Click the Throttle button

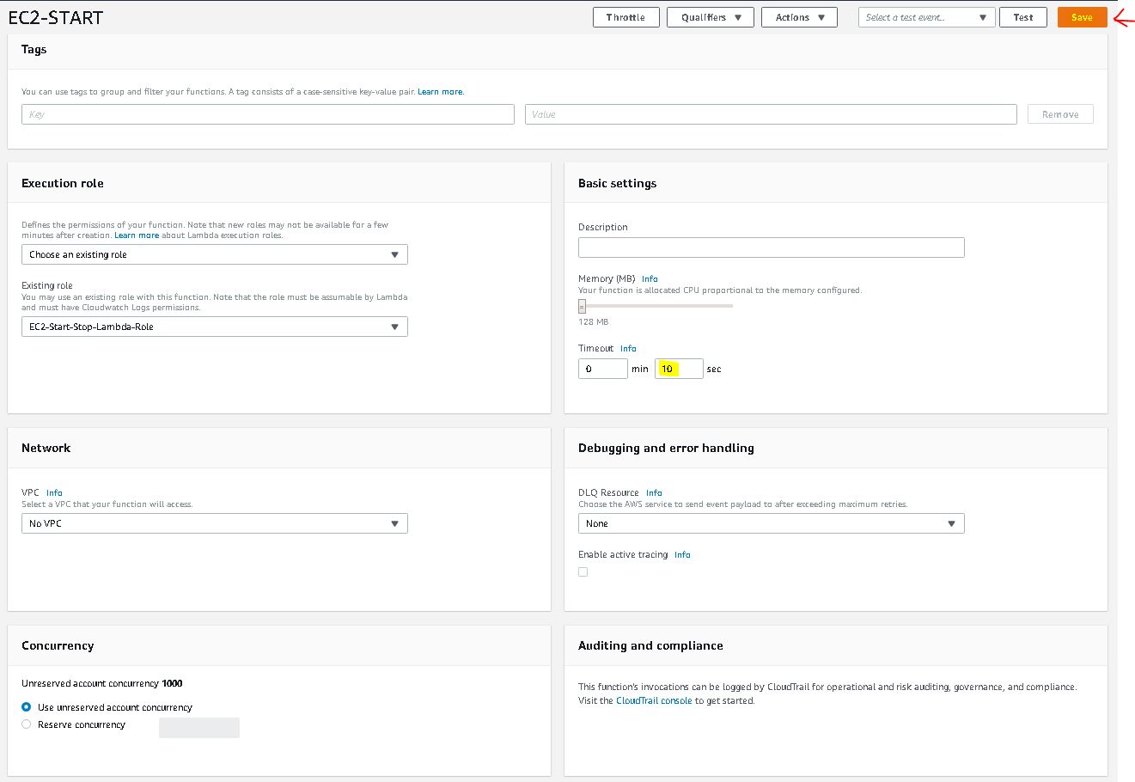(625, 17)
